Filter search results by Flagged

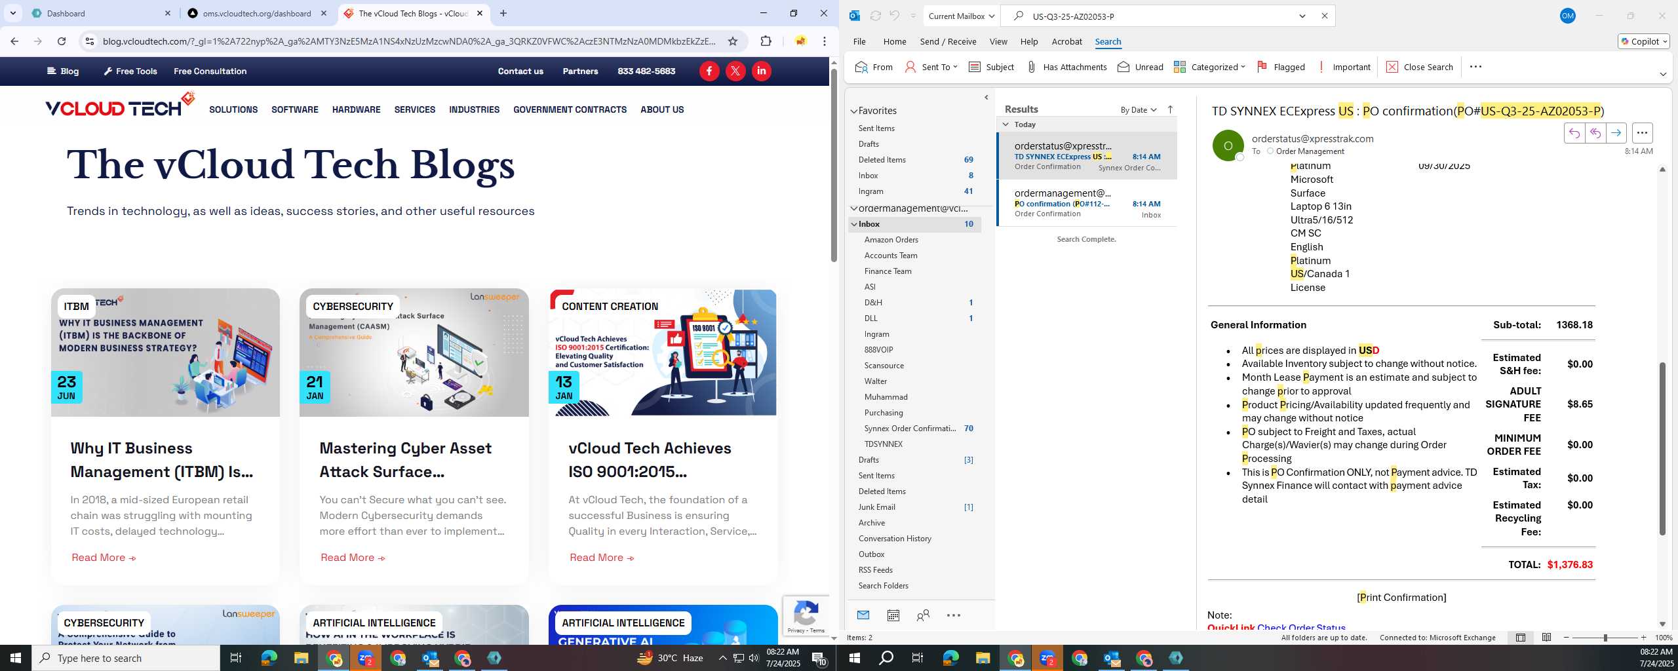click(x=1281, y=67)
